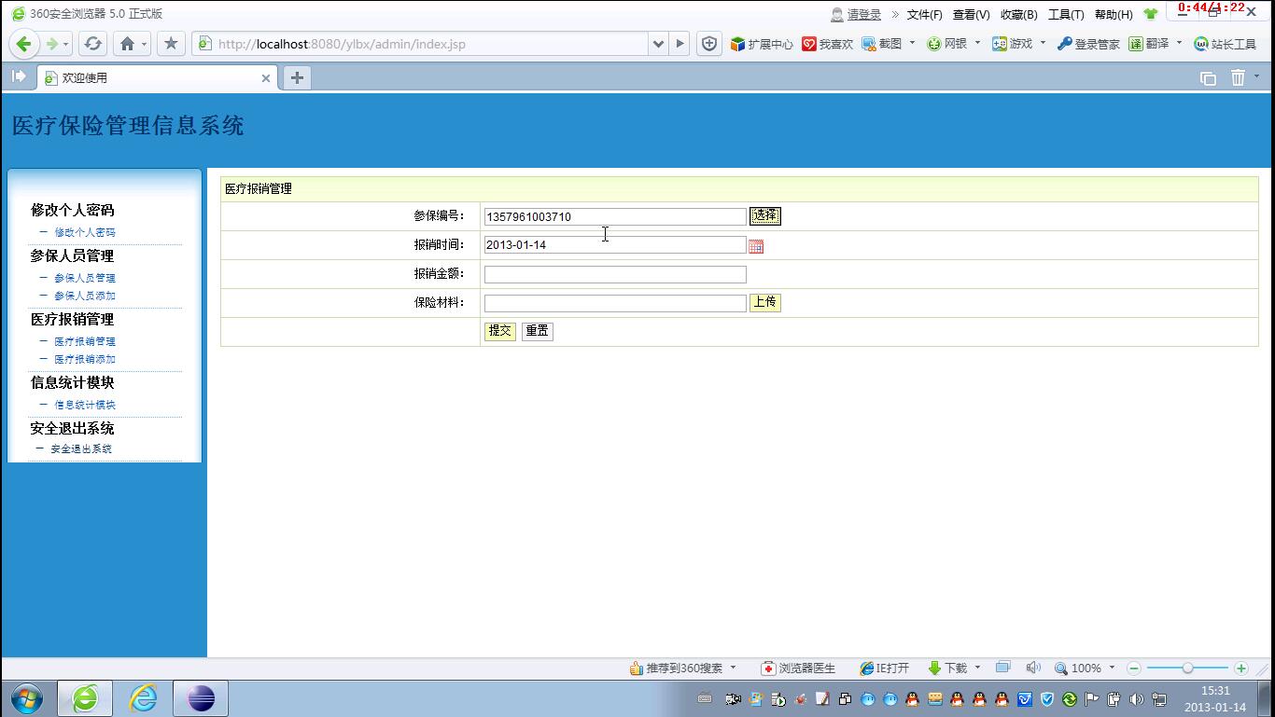Toggle the sidebar panel icon left of tabs
The width and height of the screenshot is (1275, 717).
(x=19, y=77)
